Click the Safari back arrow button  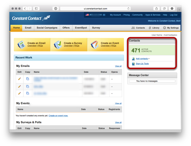25,9
